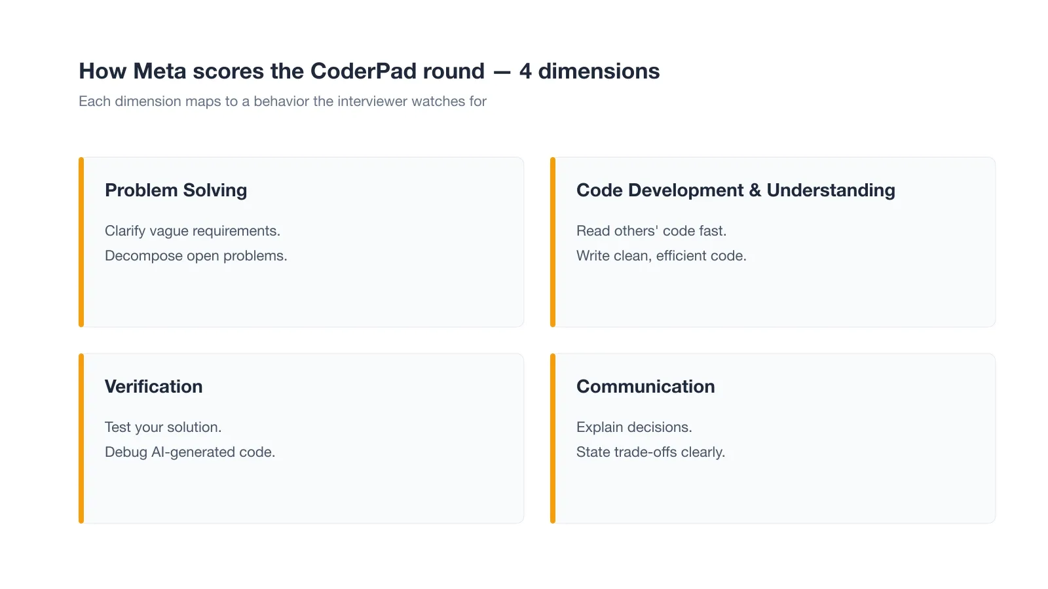Click the 'Problem Solving' card heading
The width and height of the screenshot is (1048, 589).
176,190
